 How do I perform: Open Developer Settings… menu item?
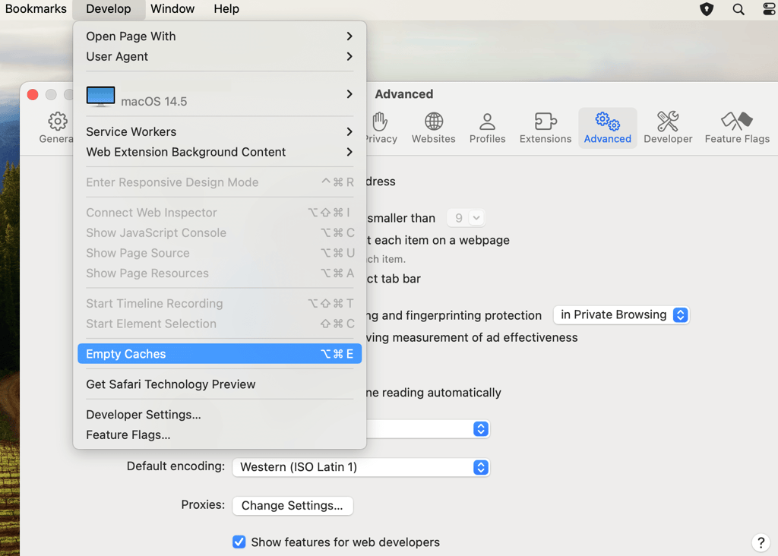[x=220, y=415]
